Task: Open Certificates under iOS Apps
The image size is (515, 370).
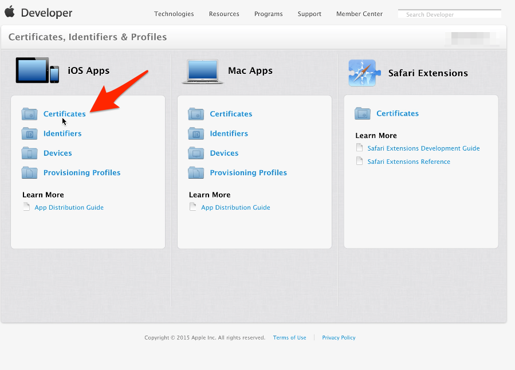Action: tap(64, 114)
